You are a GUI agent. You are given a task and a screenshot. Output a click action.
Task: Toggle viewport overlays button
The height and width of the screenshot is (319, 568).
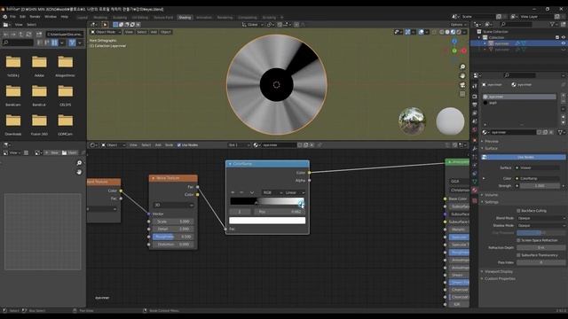pos(421,32)
